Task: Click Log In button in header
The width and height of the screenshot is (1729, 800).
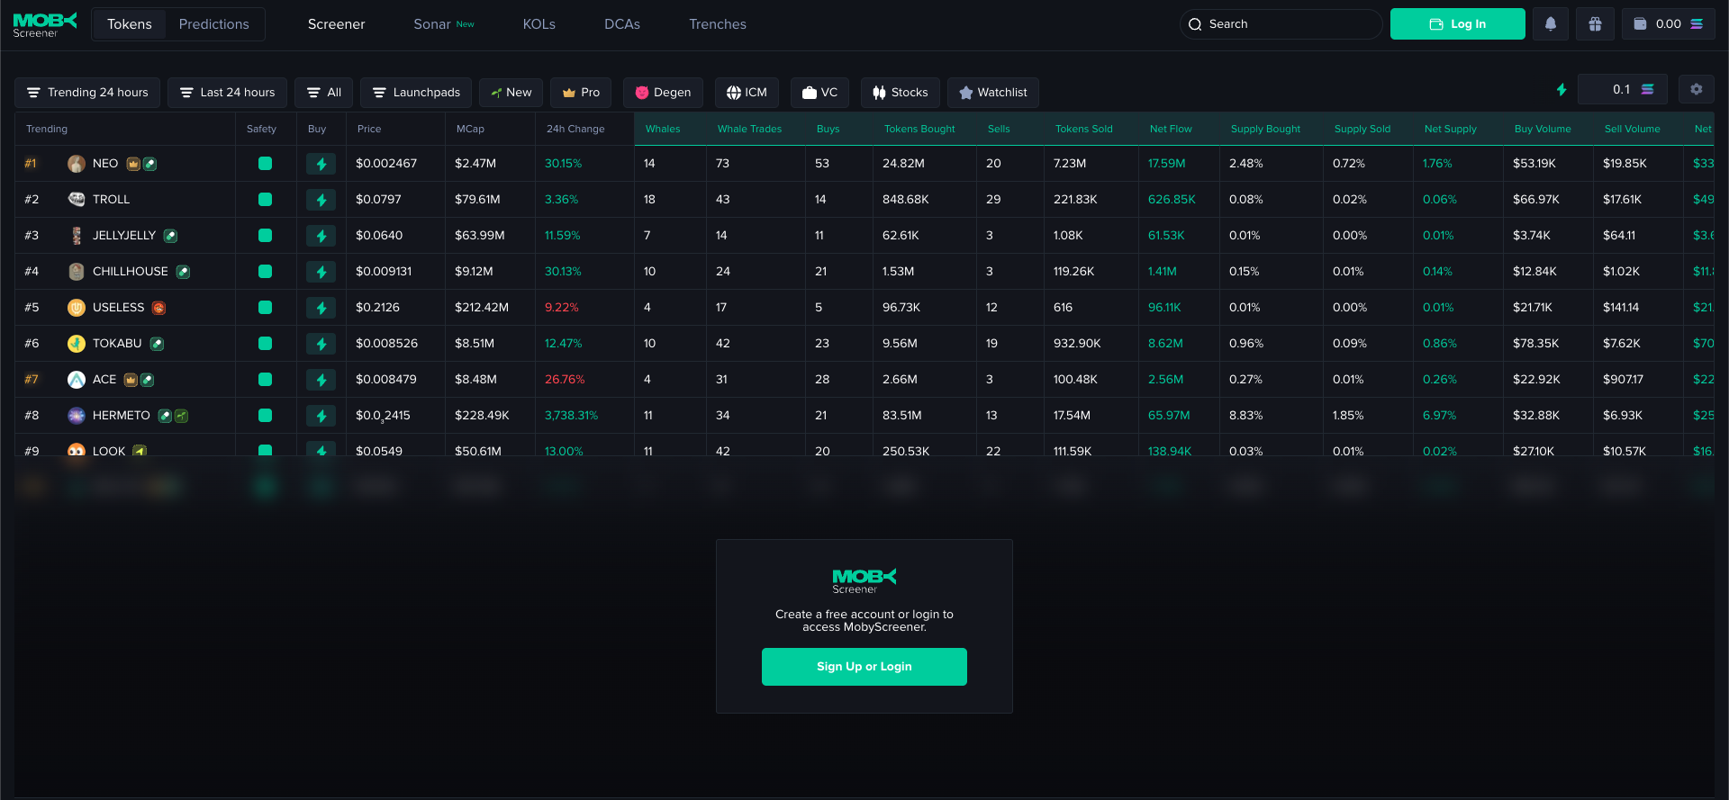Action: tap(1458, 24)
